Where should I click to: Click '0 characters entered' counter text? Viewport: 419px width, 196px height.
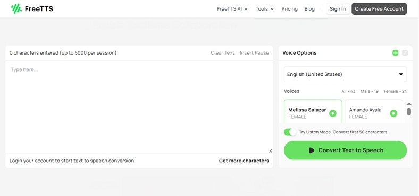pyautogui.click(x=63, y=53)
